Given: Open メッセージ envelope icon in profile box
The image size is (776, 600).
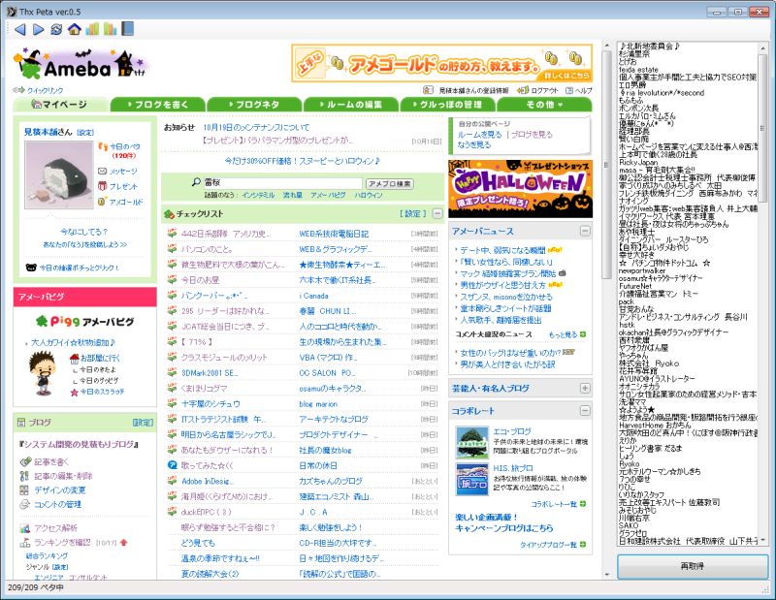Looking at the screenshot, I should click(x=103, y=171).
